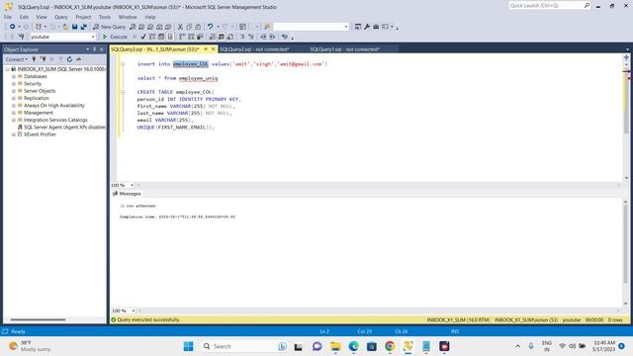633x356 pixels.
Task: Click the New Query toolbar button
Action: tap(110, 27)
